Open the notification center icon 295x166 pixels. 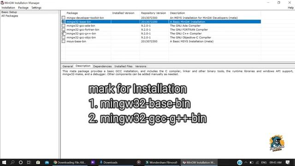tap(288, 162)
